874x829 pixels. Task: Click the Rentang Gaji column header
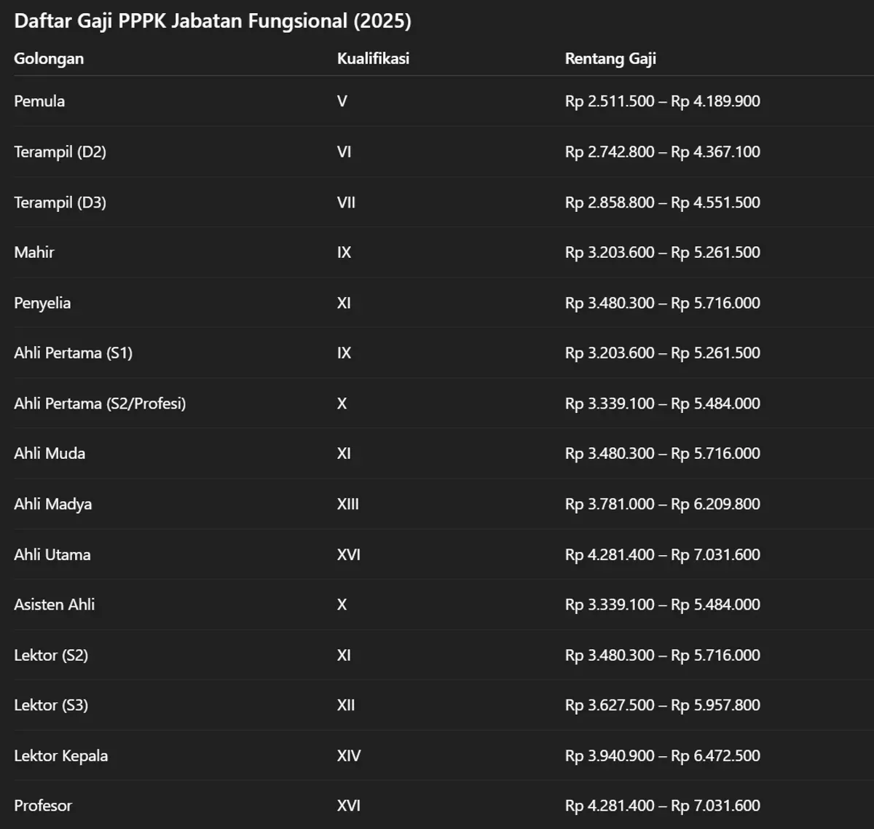point(610,59)
